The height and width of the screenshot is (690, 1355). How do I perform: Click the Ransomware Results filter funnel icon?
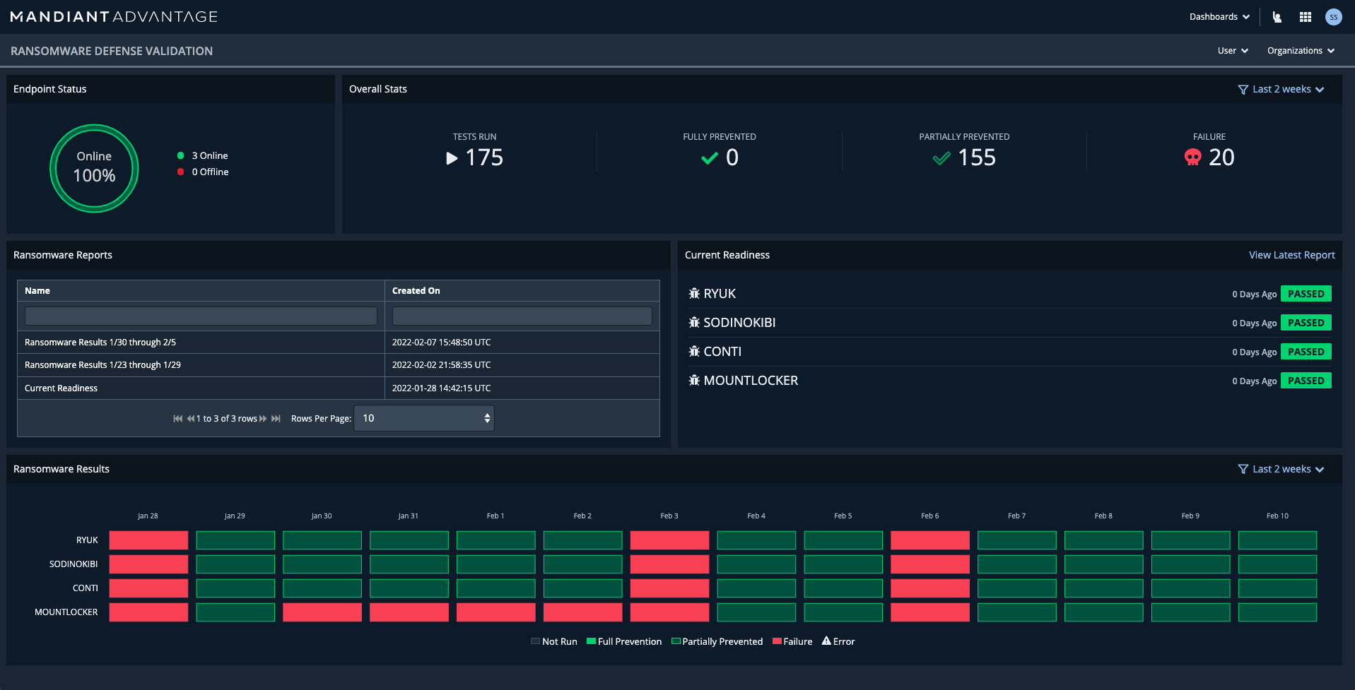pos(1243,470)
